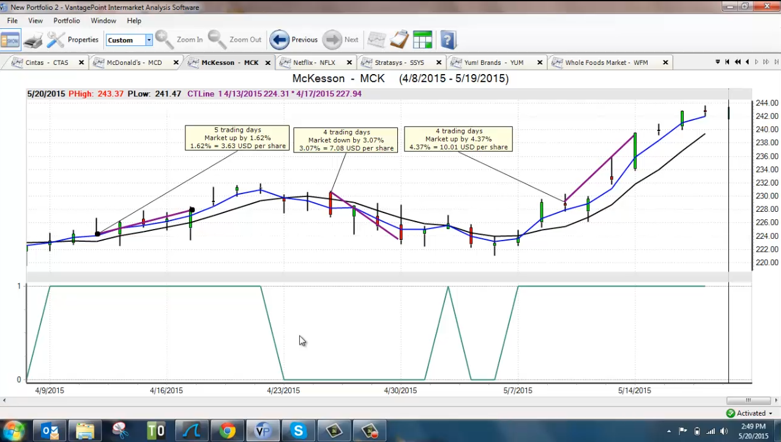Switch to the McDonald's - MCD tab
Image resolution: width=781 pixels, height=442 pixels.
134,62
